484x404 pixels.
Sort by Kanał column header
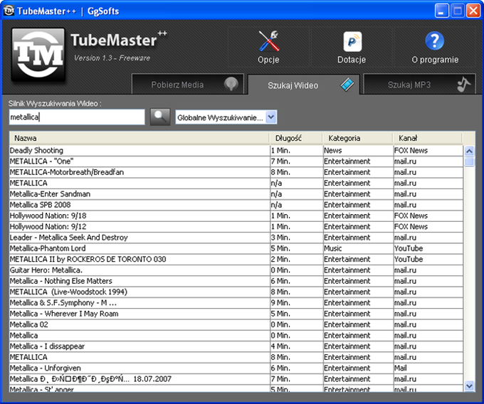click(x=428, y=138)
